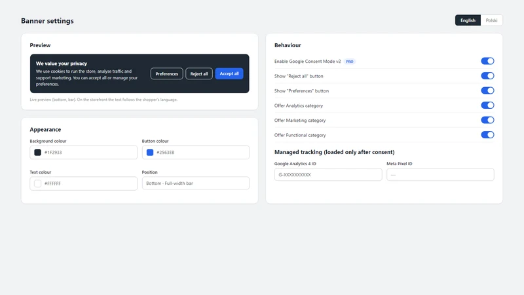
Task: Click "Offer Functional category" label
Action: [300, 135]
